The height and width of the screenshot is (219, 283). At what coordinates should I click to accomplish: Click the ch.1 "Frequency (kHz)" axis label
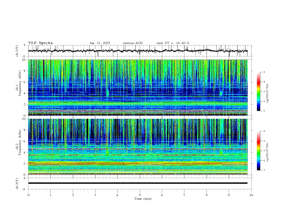20,83
